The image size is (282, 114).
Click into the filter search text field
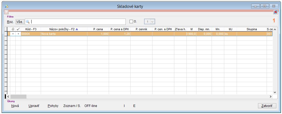tap(78, 22)
